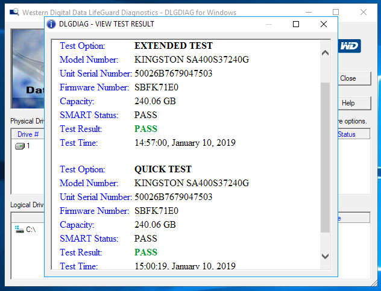Click the QUICK TEST heading text
381x291 pixels.
click(163, 169)
